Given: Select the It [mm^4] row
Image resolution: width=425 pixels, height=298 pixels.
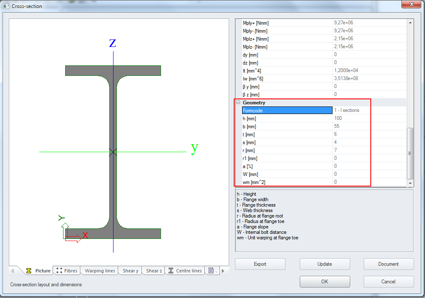Looking at the screenshot, I should pyautogui.click(x=324, y=70).
